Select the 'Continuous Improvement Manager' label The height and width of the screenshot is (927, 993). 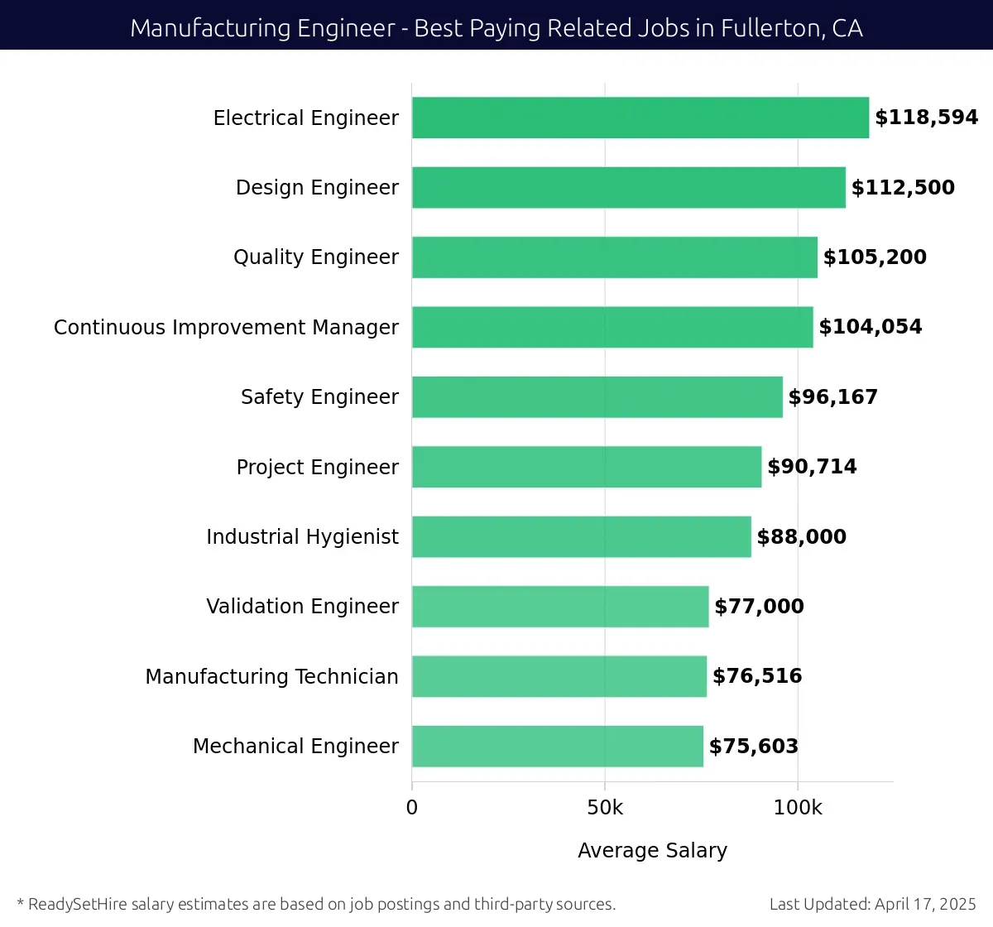[x=226, y=328]
